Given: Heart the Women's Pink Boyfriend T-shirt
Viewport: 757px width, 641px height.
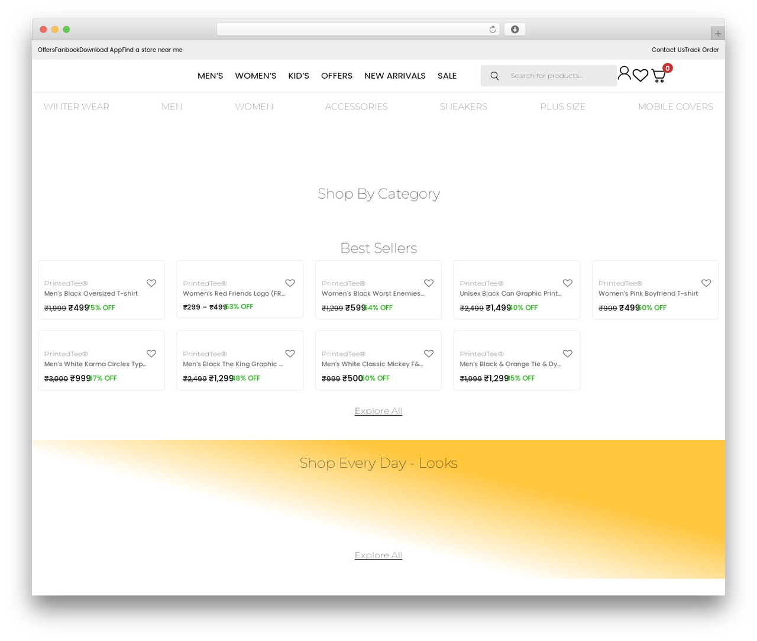Looking at the screenshot, I should (x=706, y=283).
